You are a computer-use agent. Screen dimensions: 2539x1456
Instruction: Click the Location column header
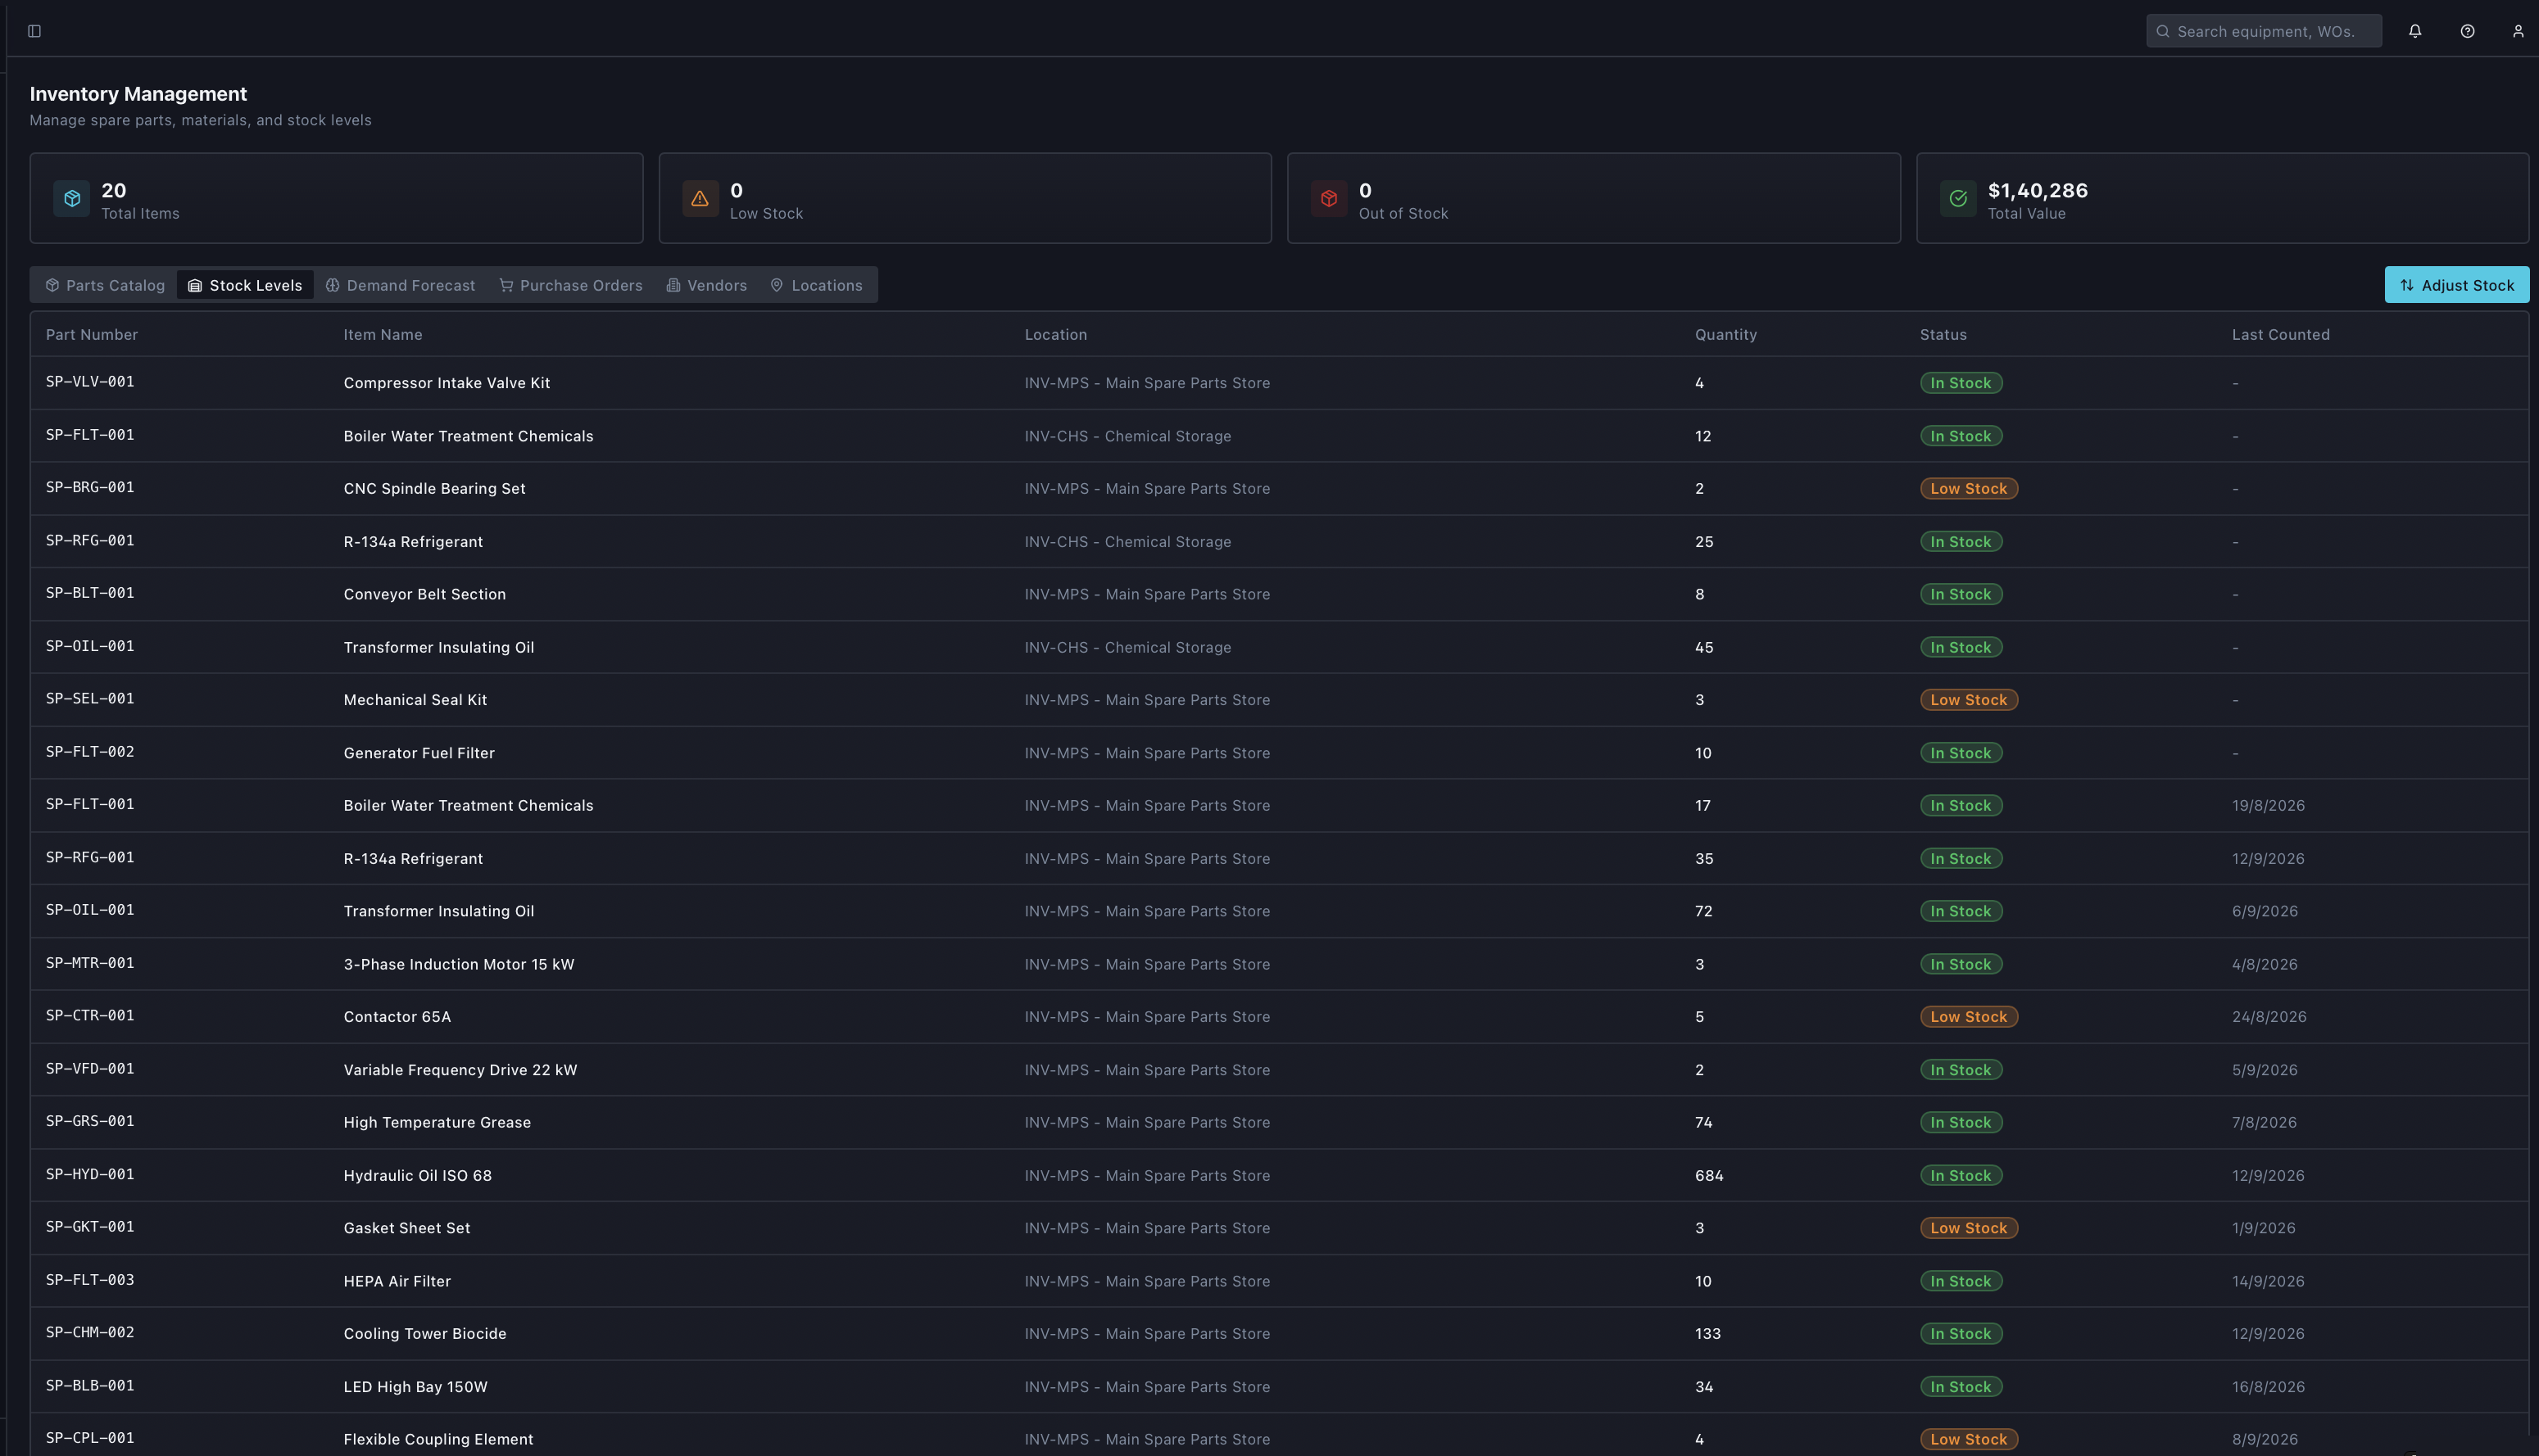(x=1055, y=334)
